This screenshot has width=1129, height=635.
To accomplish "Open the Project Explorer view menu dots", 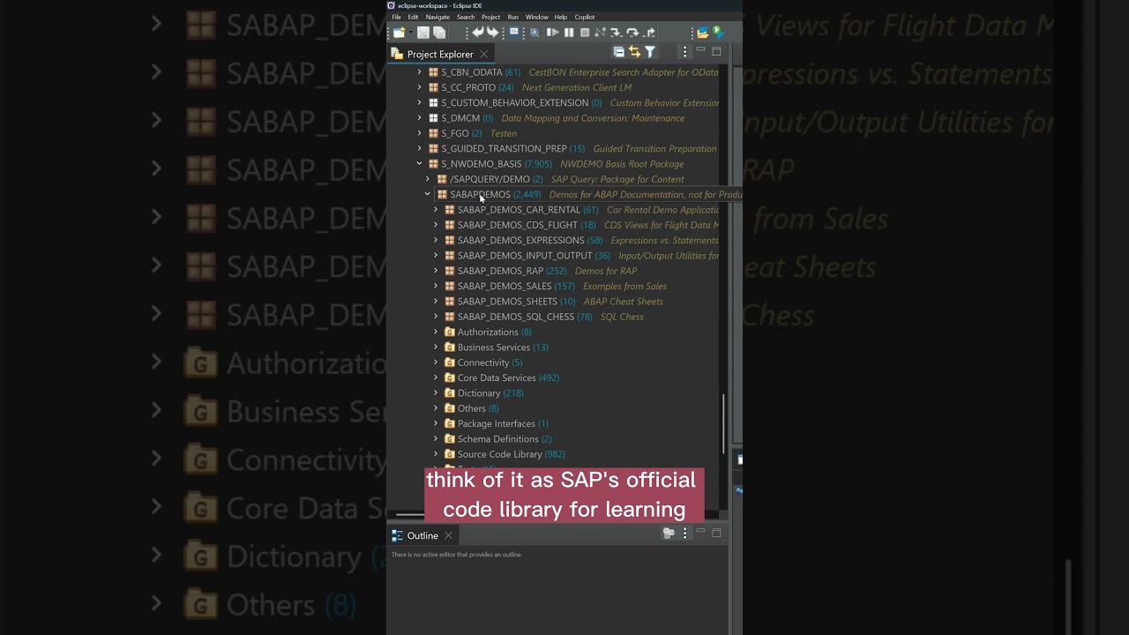I will click(684, 52).
